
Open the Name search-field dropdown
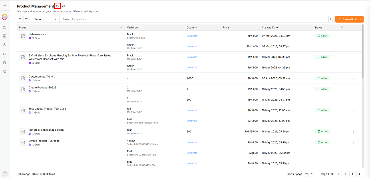(x=45, y=19)
